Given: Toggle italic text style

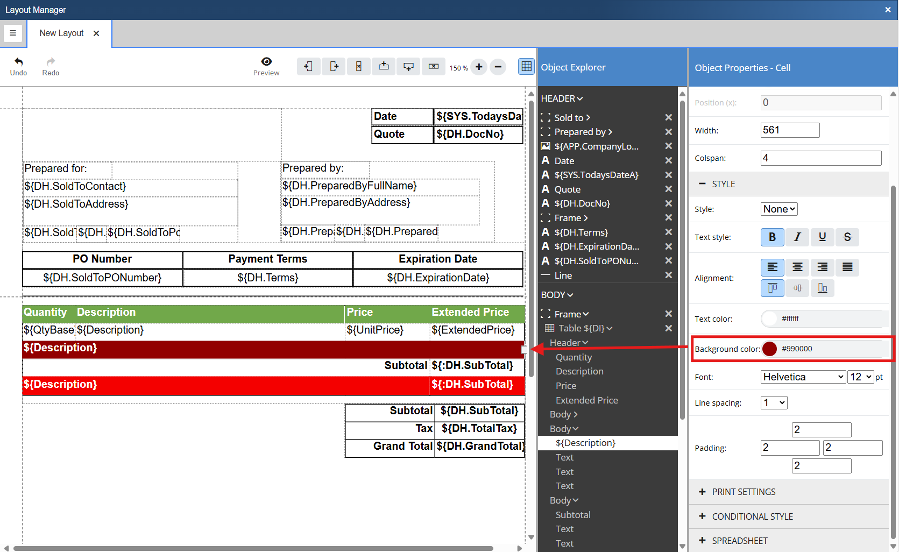Looking at the screenshot, I should 797,237.
